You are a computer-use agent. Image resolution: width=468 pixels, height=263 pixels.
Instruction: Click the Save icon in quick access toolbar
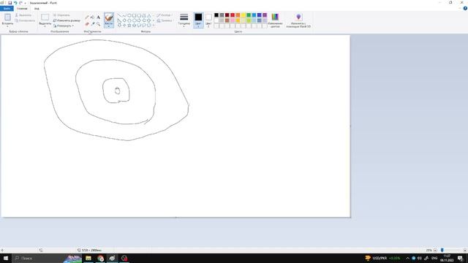[10, 3]
